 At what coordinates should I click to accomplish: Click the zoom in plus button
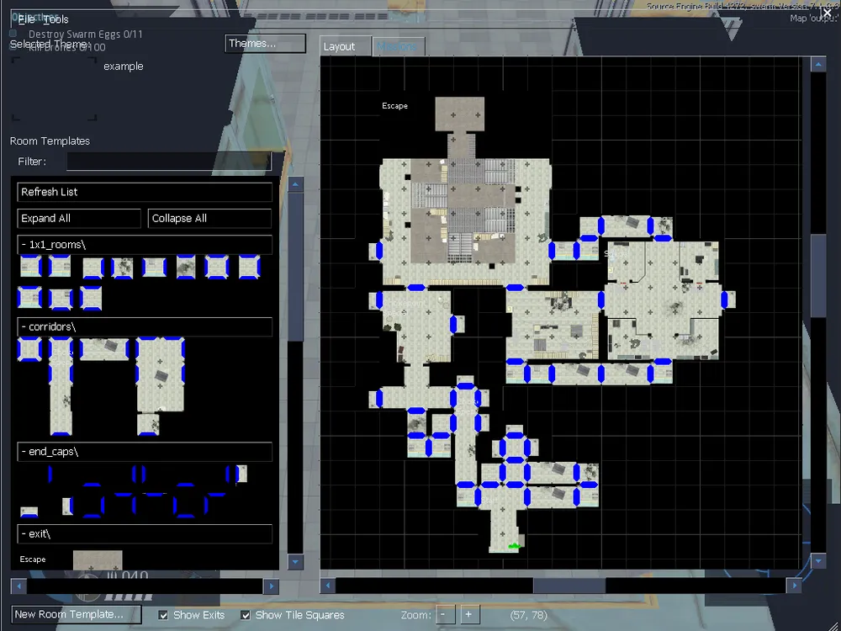click(x=468, y=614)
